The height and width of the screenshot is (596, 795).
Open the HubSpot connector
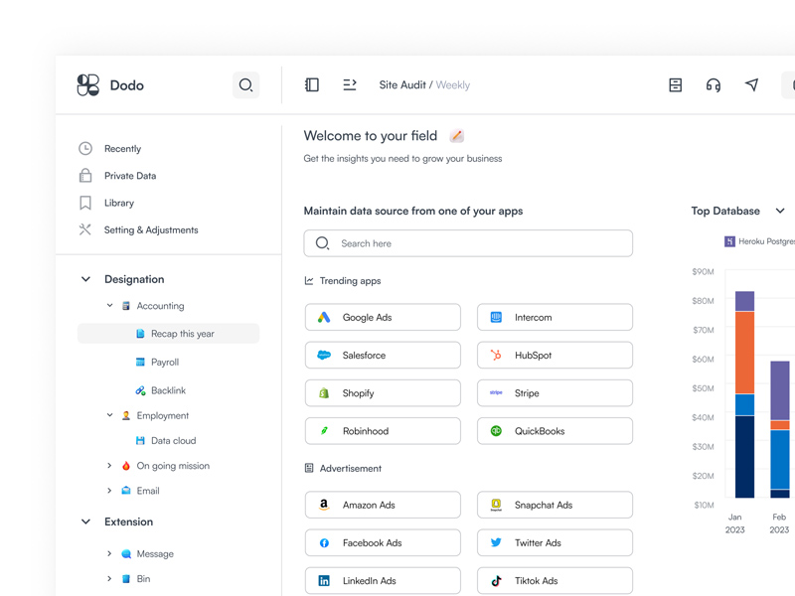coord(555,355)
